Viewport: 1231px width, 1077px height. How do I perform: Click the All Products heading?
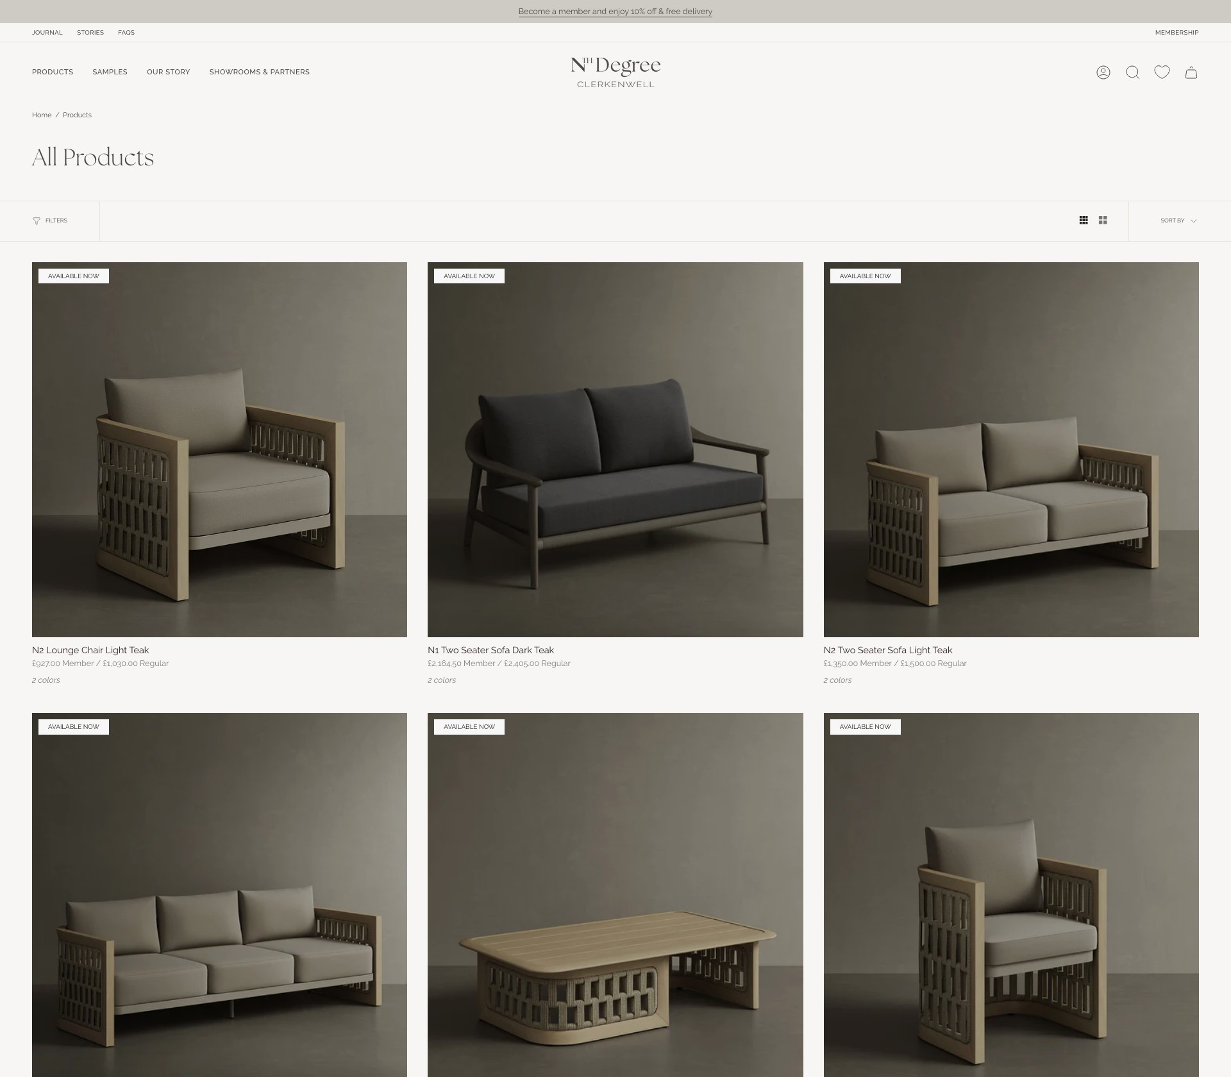click(93, 158)
